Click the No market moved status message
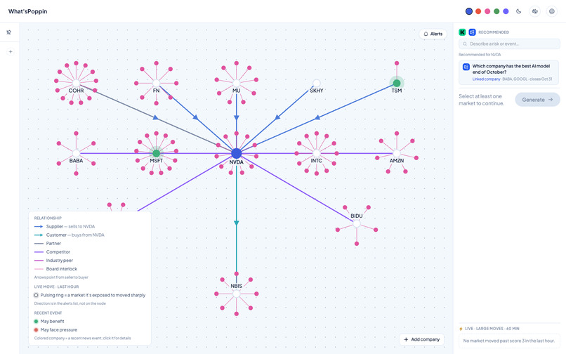This screenshot has height=354, width=566. [509, 341]
